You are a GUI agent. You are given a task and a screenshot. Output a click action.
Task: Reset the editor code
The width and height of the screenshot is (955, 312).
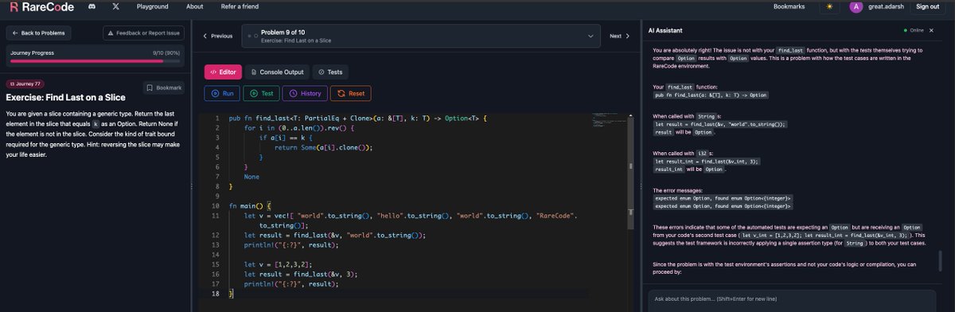[350, 93]
